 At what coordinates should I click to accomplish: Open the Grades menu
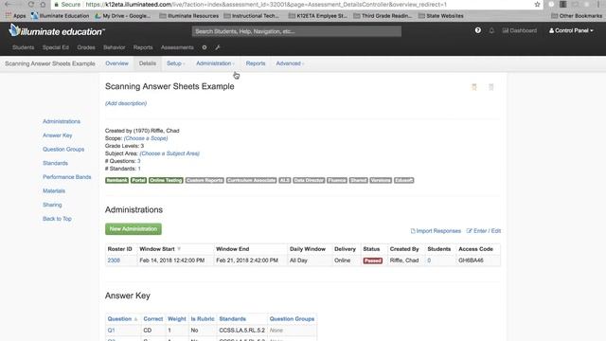coord(86,47)
